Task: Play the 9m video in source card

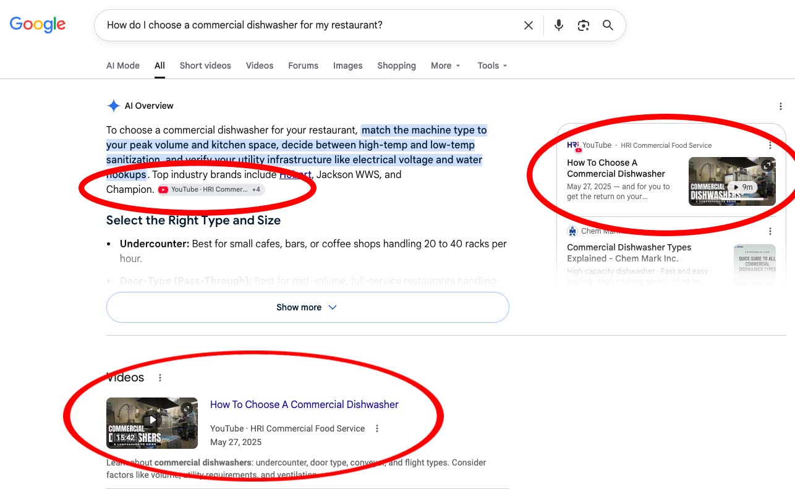Action: click(x=732, y=181)
